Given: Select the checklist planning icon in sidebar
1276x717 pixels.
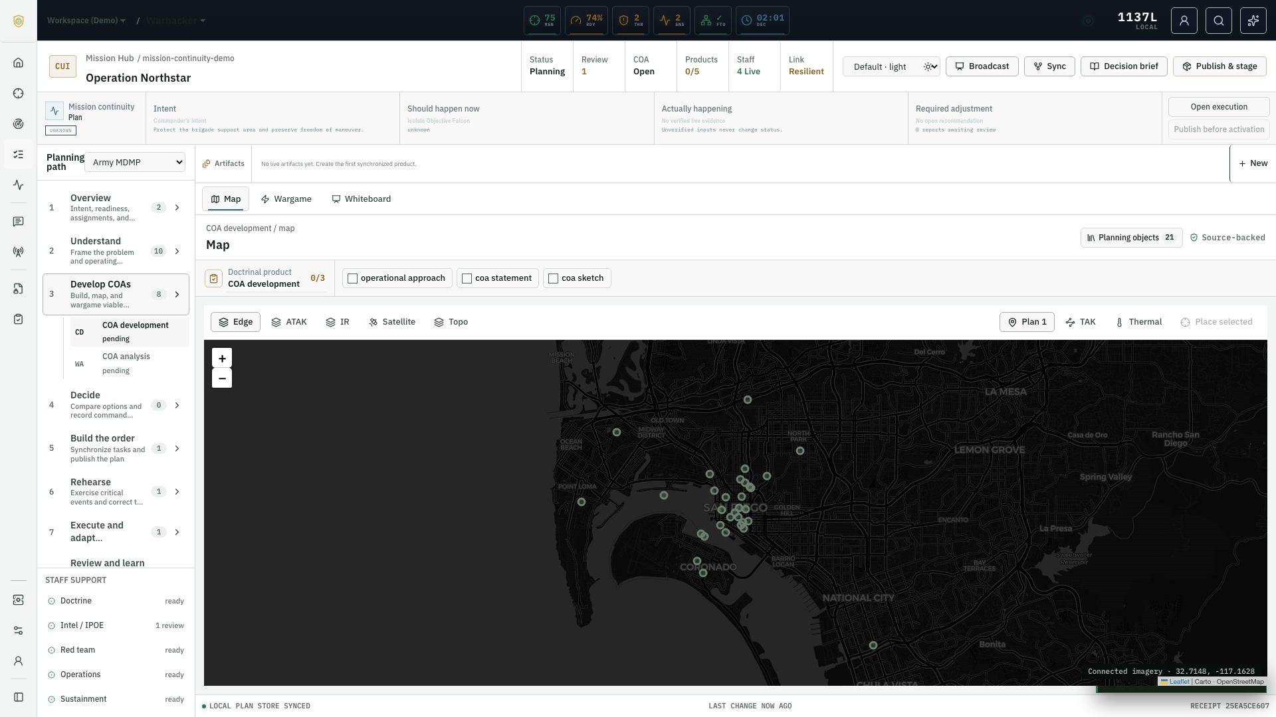Looking at the screenshot, I should (x=18, y=154).
